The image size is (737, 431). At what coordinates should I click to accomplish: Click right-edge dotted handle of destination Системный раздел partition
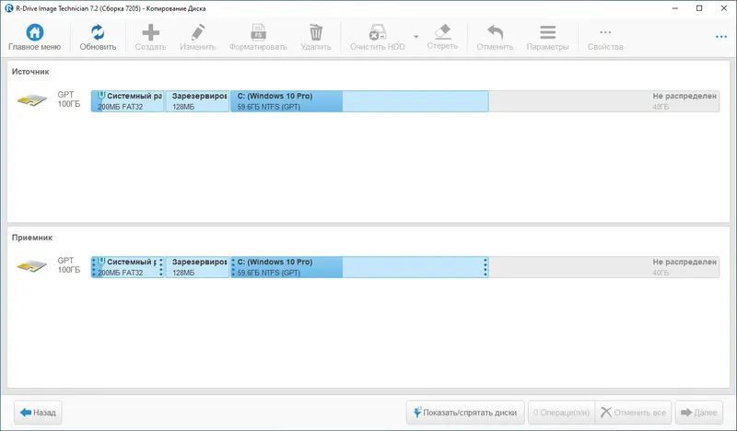[160, 267]
